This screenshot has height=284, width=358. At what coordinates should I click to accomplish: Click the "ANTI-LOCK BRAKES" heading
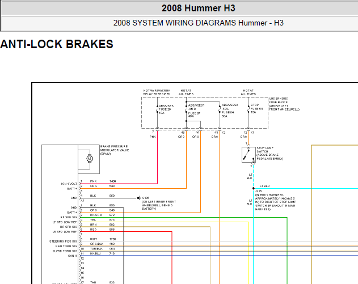(x=57, y=44)
